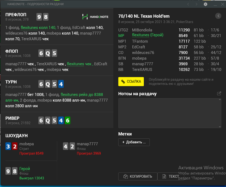Click preflop hole card 8

pyautogui.click(x=46, y=17)
